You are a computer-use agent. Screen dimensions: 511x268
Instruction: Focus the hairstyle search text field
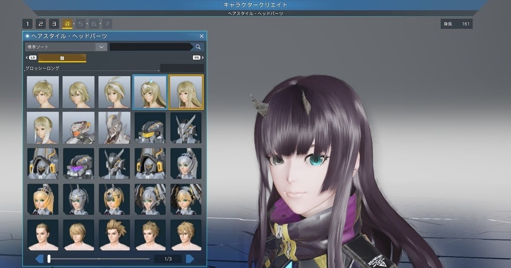(151, 47)
